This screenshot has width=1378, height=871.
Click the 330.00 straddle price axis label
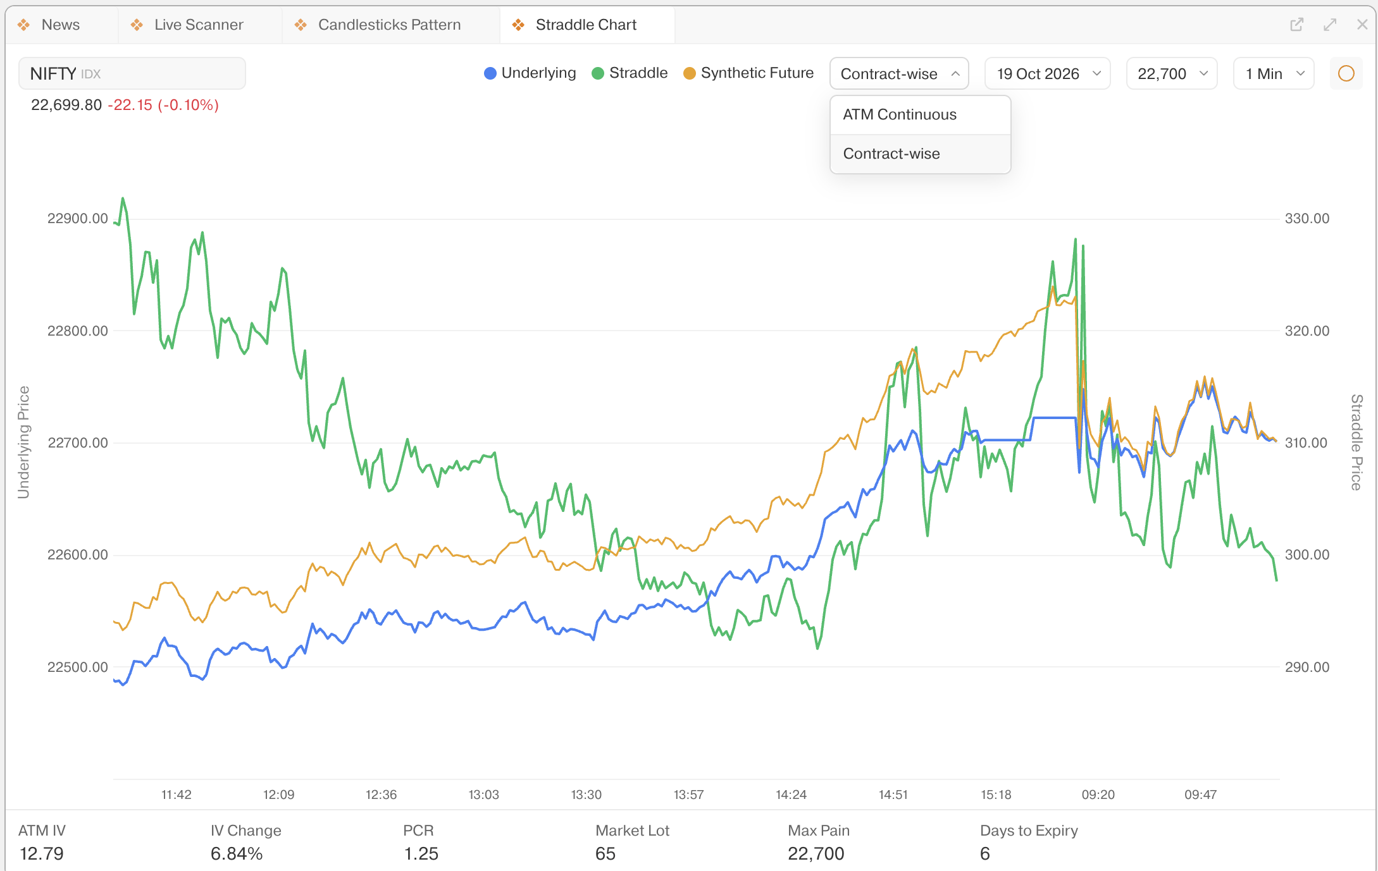1307,219
